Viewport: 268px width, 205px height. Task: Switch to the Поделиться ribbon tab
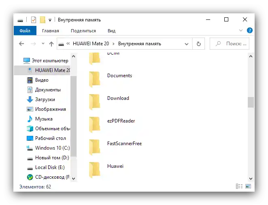click(83, 31)
